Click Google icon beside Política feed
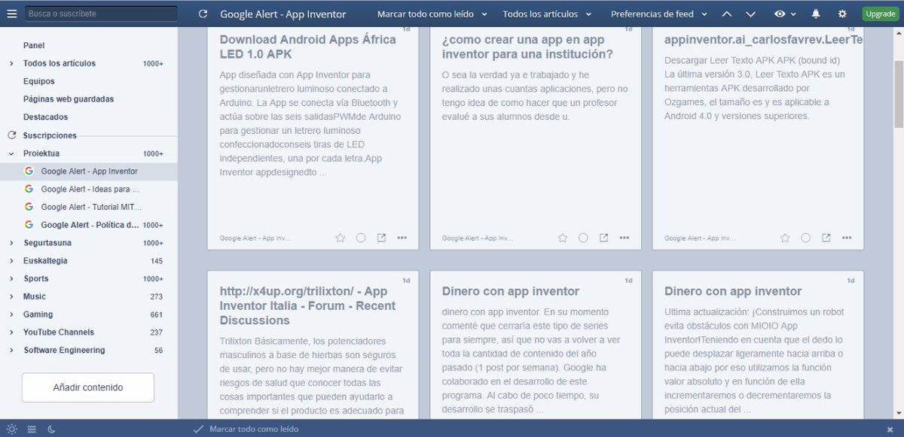 29,225
